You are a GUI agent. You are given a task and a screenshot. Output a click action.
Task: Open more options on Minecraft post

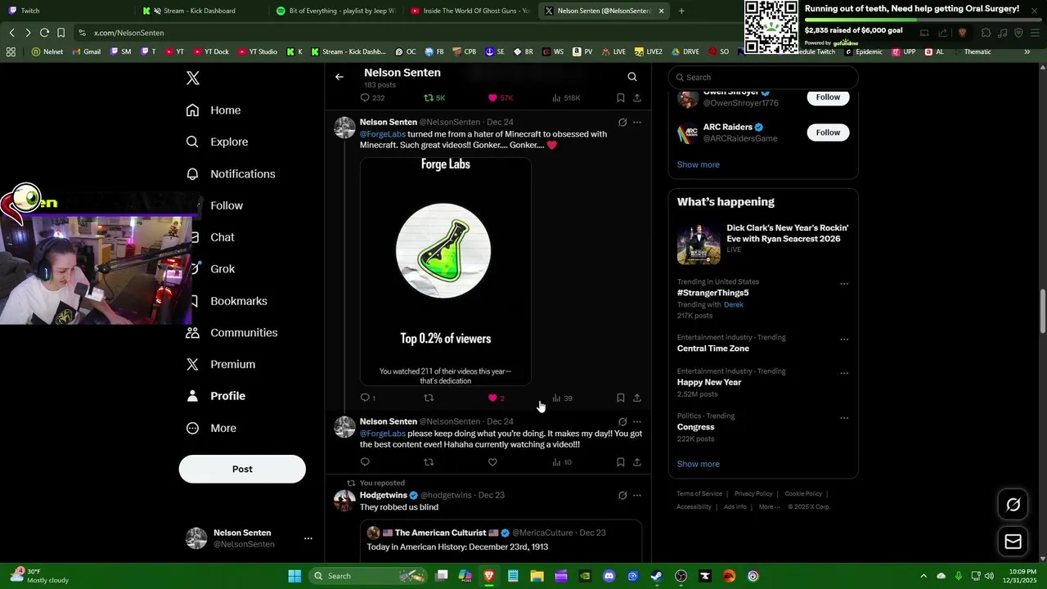pos(637,123)
